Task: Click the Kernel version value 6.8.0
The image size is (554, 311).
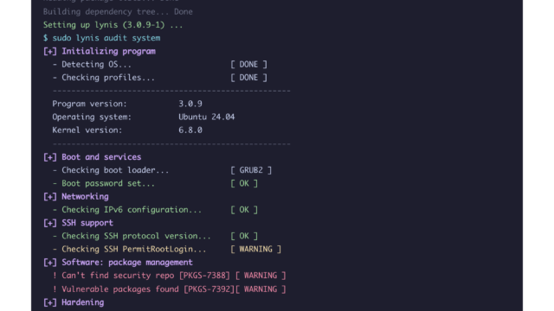Action: click(190, 130)
